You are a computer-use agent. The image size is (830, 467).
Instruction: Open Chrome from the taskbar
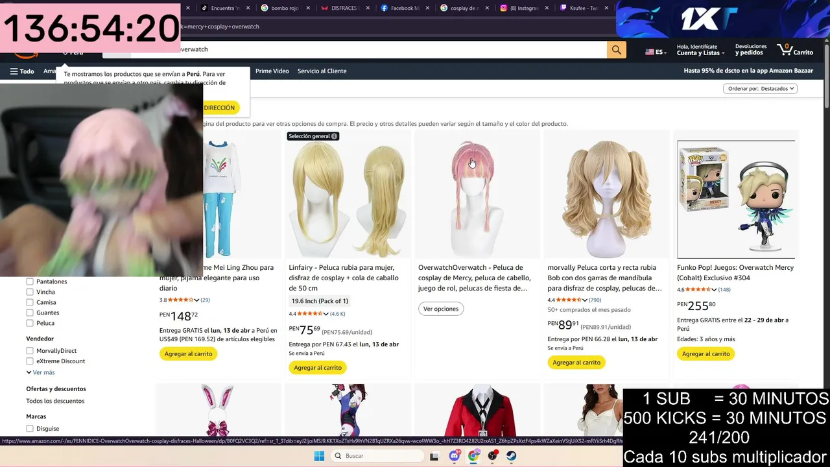(473, 456)
